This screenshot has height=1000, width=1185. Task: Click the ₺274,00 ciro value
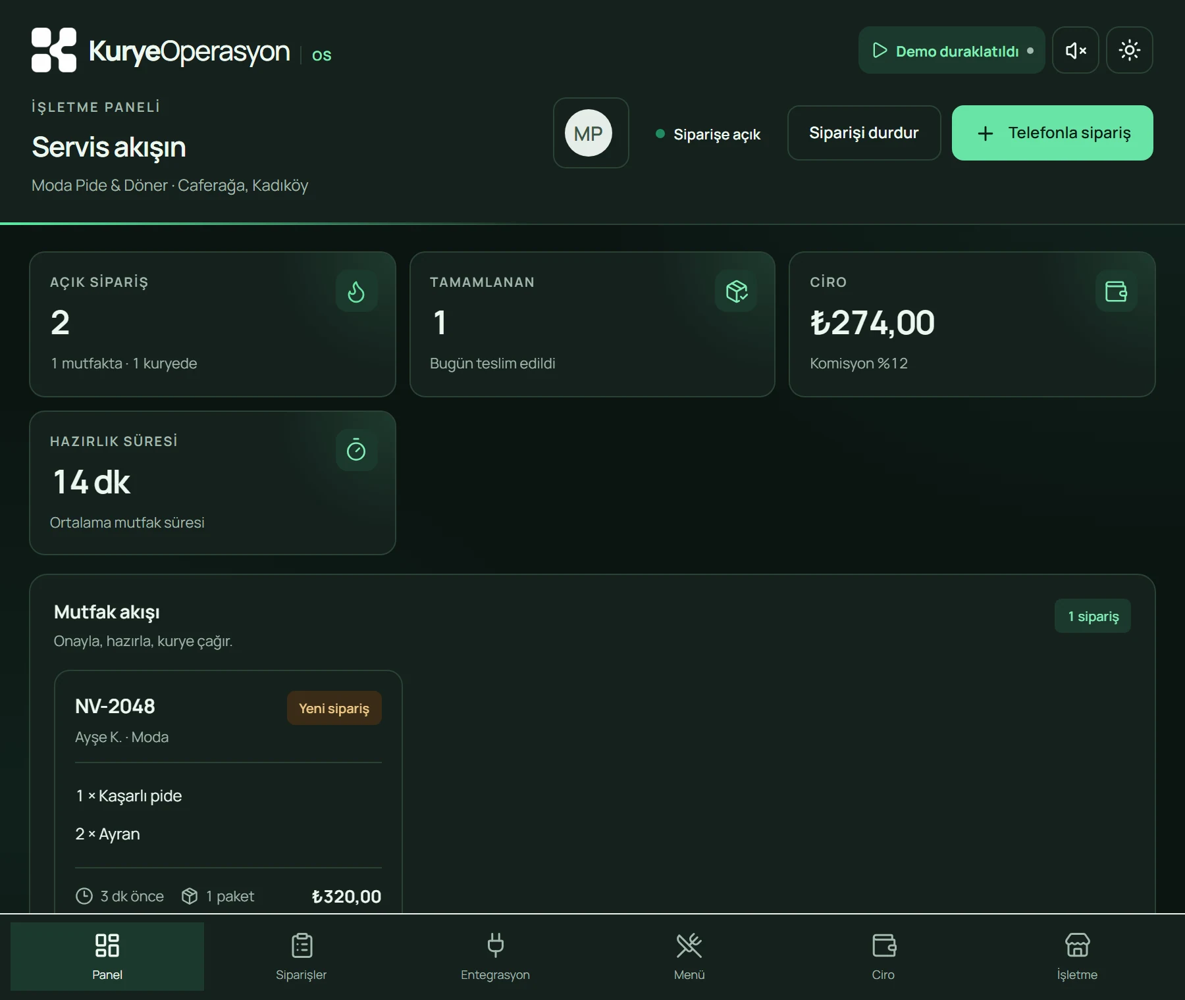point(872,323)
